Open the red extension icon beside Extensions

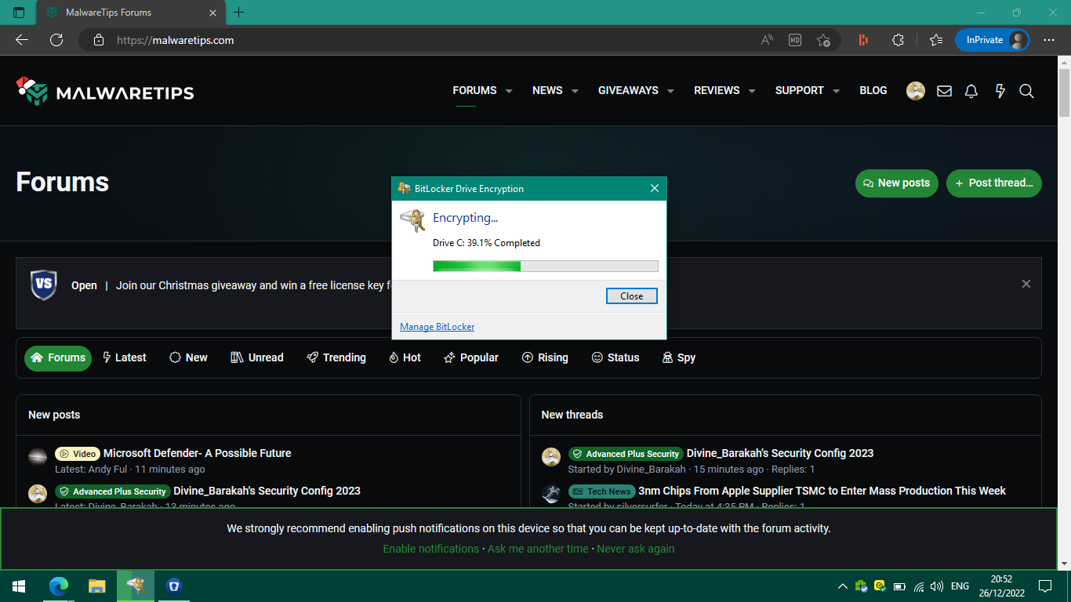coord(863,40)
